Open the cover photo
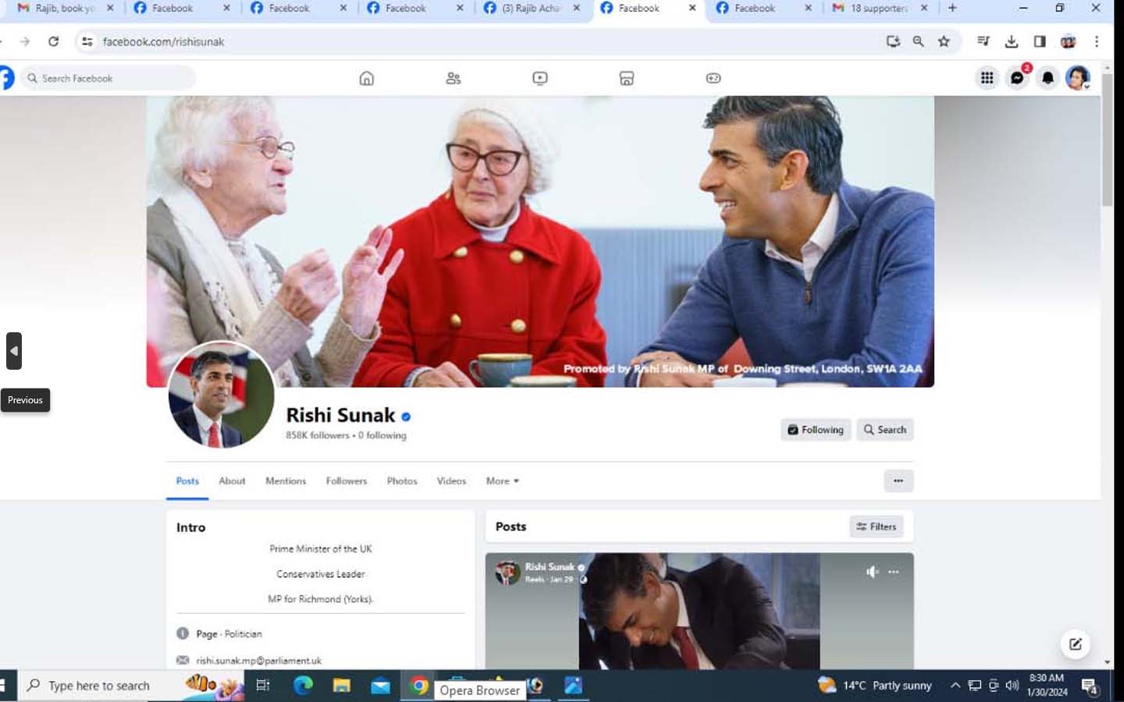This screenshot has height=702, width=1124. 540,242
